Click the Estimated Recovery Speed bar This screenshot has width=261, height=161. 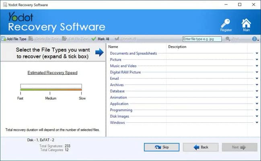pyautogui.click(x=51, y=87)
